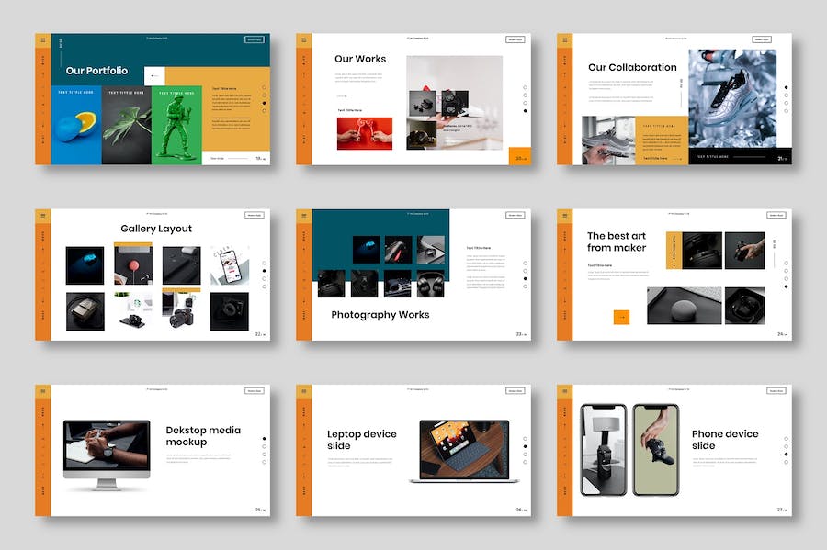
Task: Select filled pagination dot on Our Collaboration slide
Action: [x=786, y=87]
